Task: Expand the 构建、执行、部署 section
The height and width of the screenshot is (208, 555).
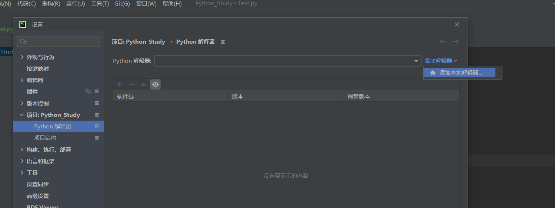Action: 22,150
